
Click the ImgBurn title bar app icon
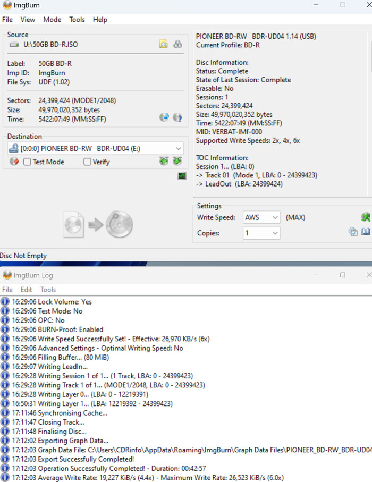7,5
